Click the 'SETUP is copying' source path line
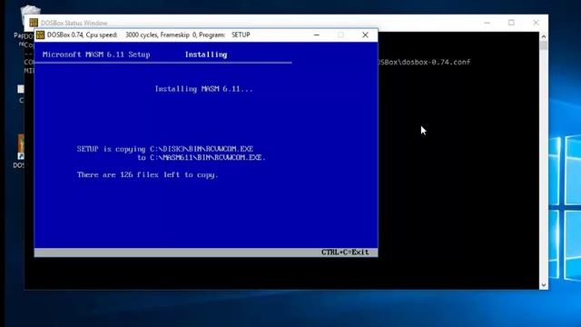The width and height of the screenshot is (581, 327). (165, 149)
